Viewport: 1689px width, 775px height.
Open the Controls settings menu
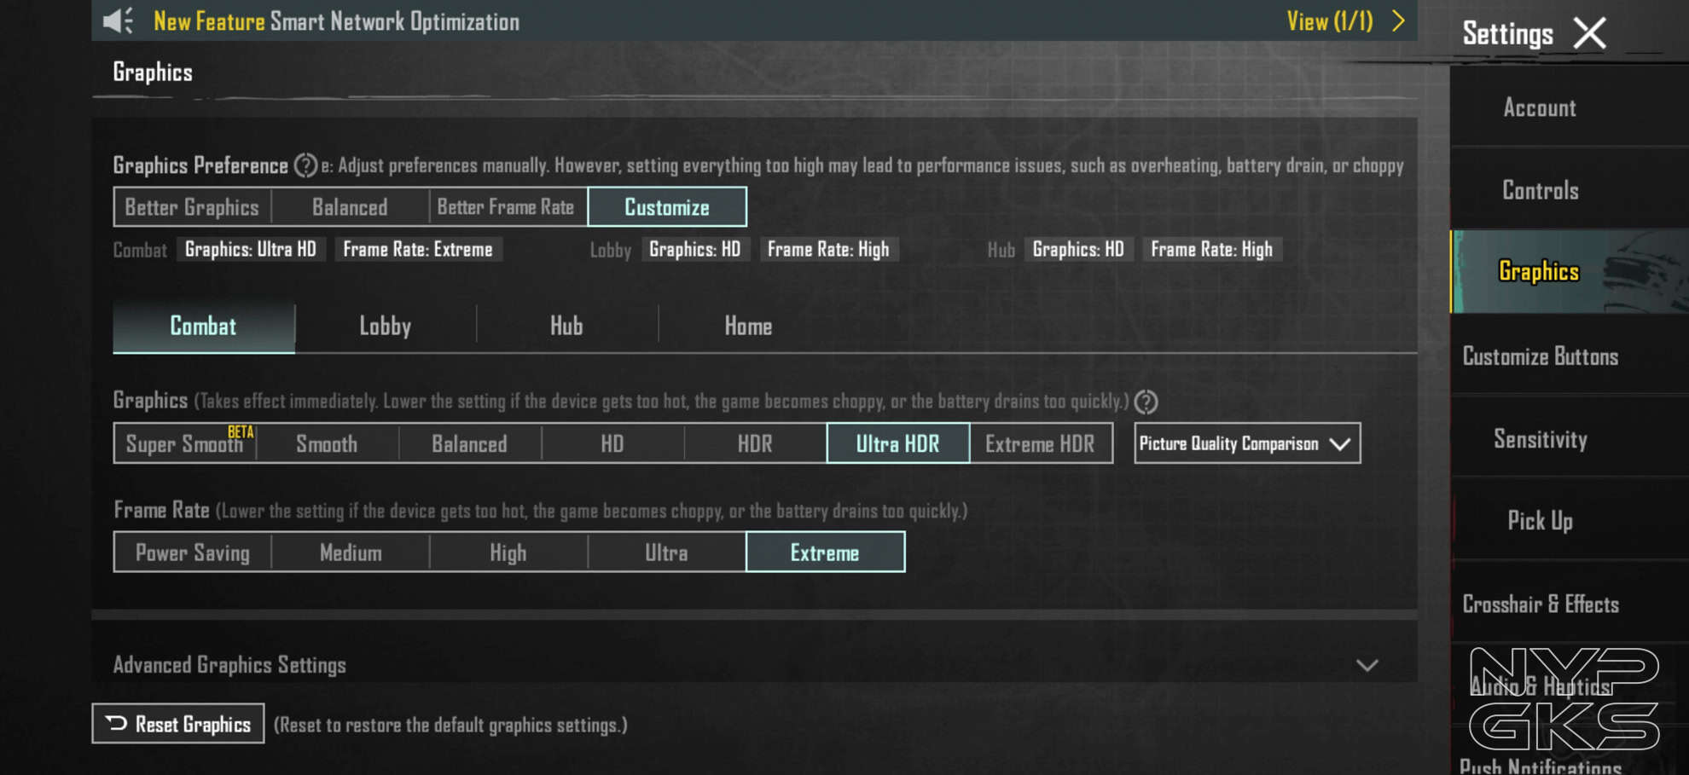click(x=1540, y=190)
